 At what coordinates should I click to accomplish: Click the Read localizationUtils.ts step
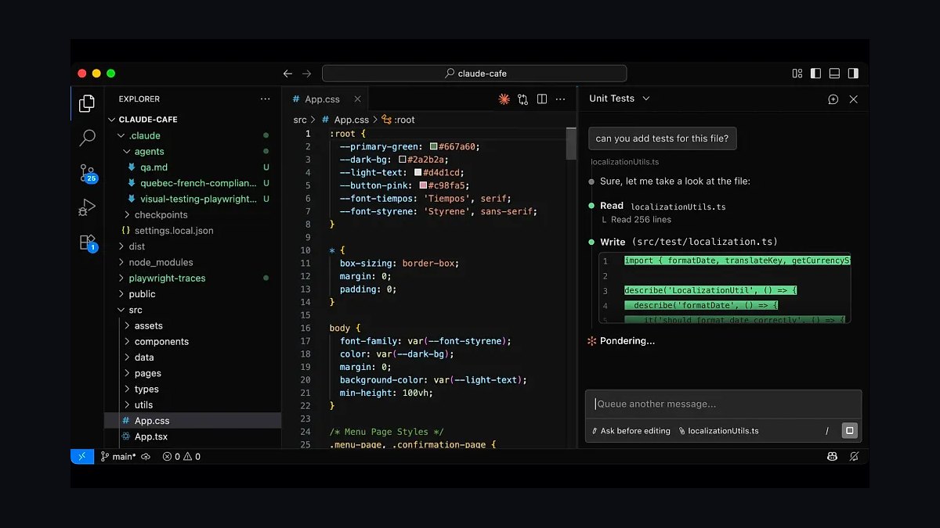(x=663, y=207)
